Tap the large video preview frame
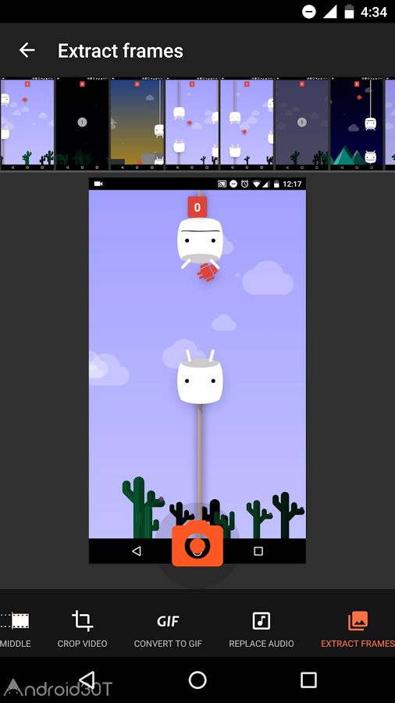 197,370
